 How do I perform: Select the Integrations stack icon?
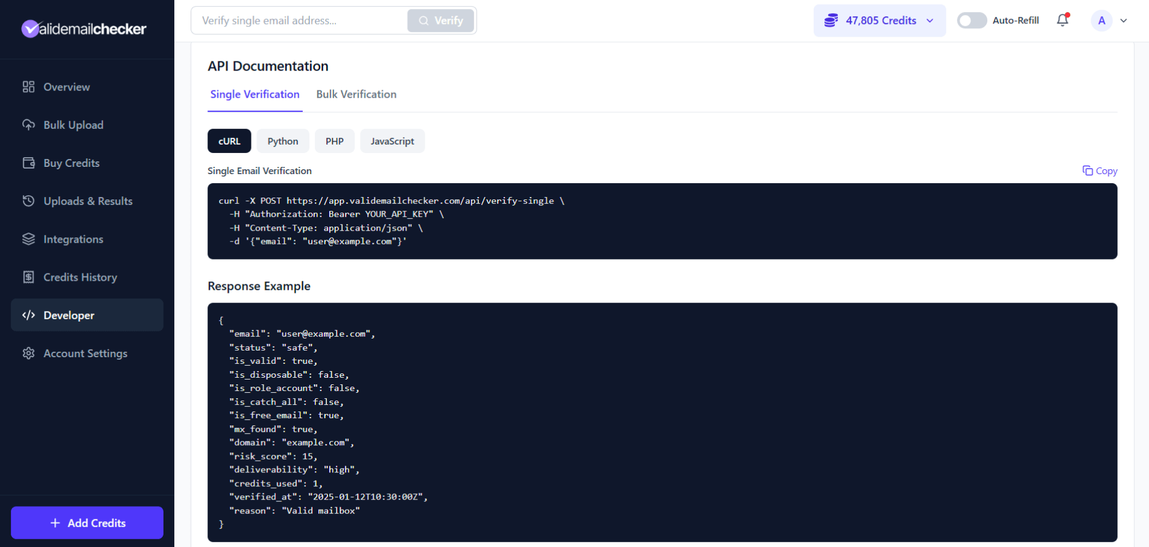(28, 239)
